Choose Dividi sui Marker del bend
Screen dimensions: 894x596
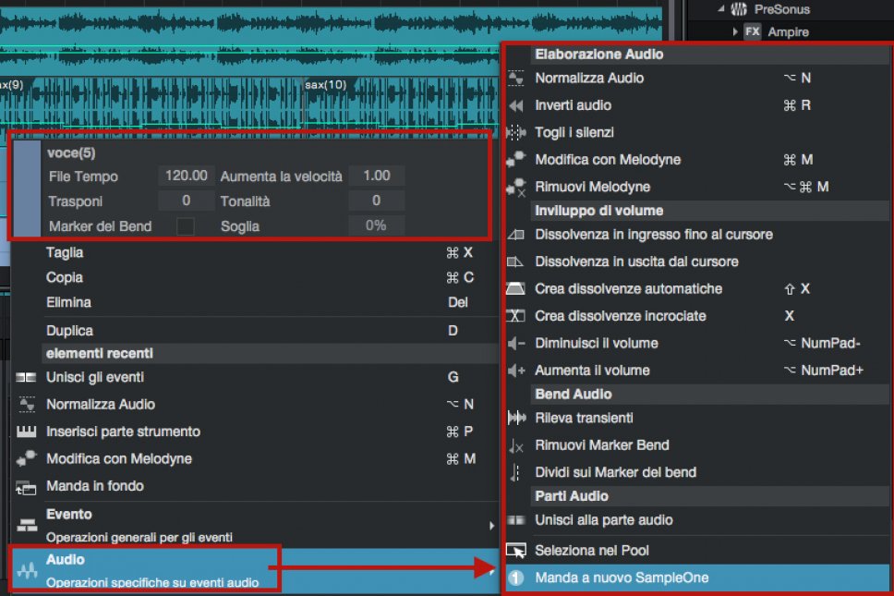[x=615, y=472]
